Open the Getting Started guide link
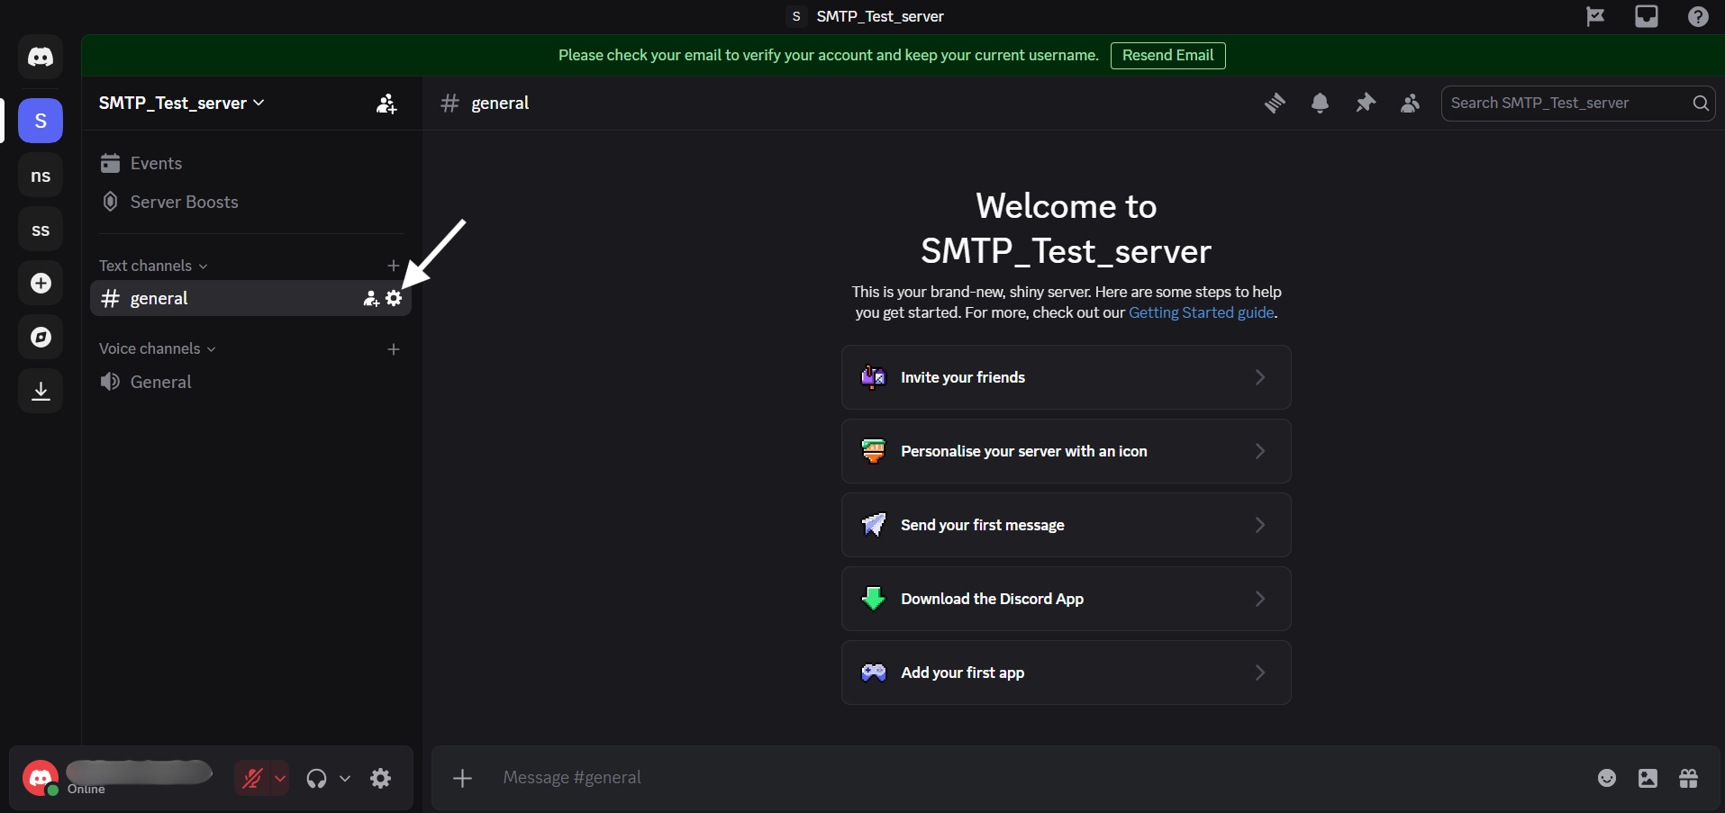 click(1201, 312)
